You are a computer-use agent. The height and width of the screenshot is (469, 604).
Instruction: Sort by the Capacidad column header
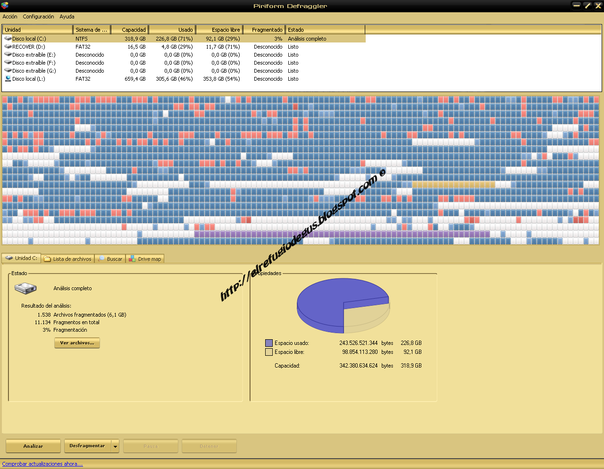[x=130, y=30]
